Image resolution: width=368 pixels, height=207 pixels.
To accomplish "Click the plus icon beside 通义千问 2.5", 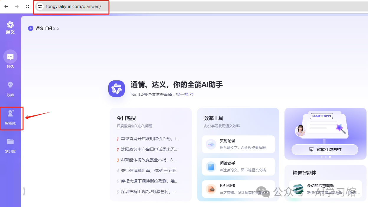I will pyautogui.click(x=31, y=28).
